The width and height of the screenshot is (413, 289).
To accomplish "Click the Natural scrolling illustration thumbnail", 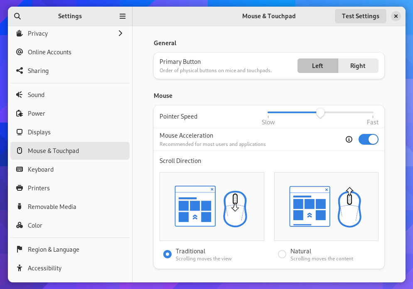I will [x=326, y=206].
